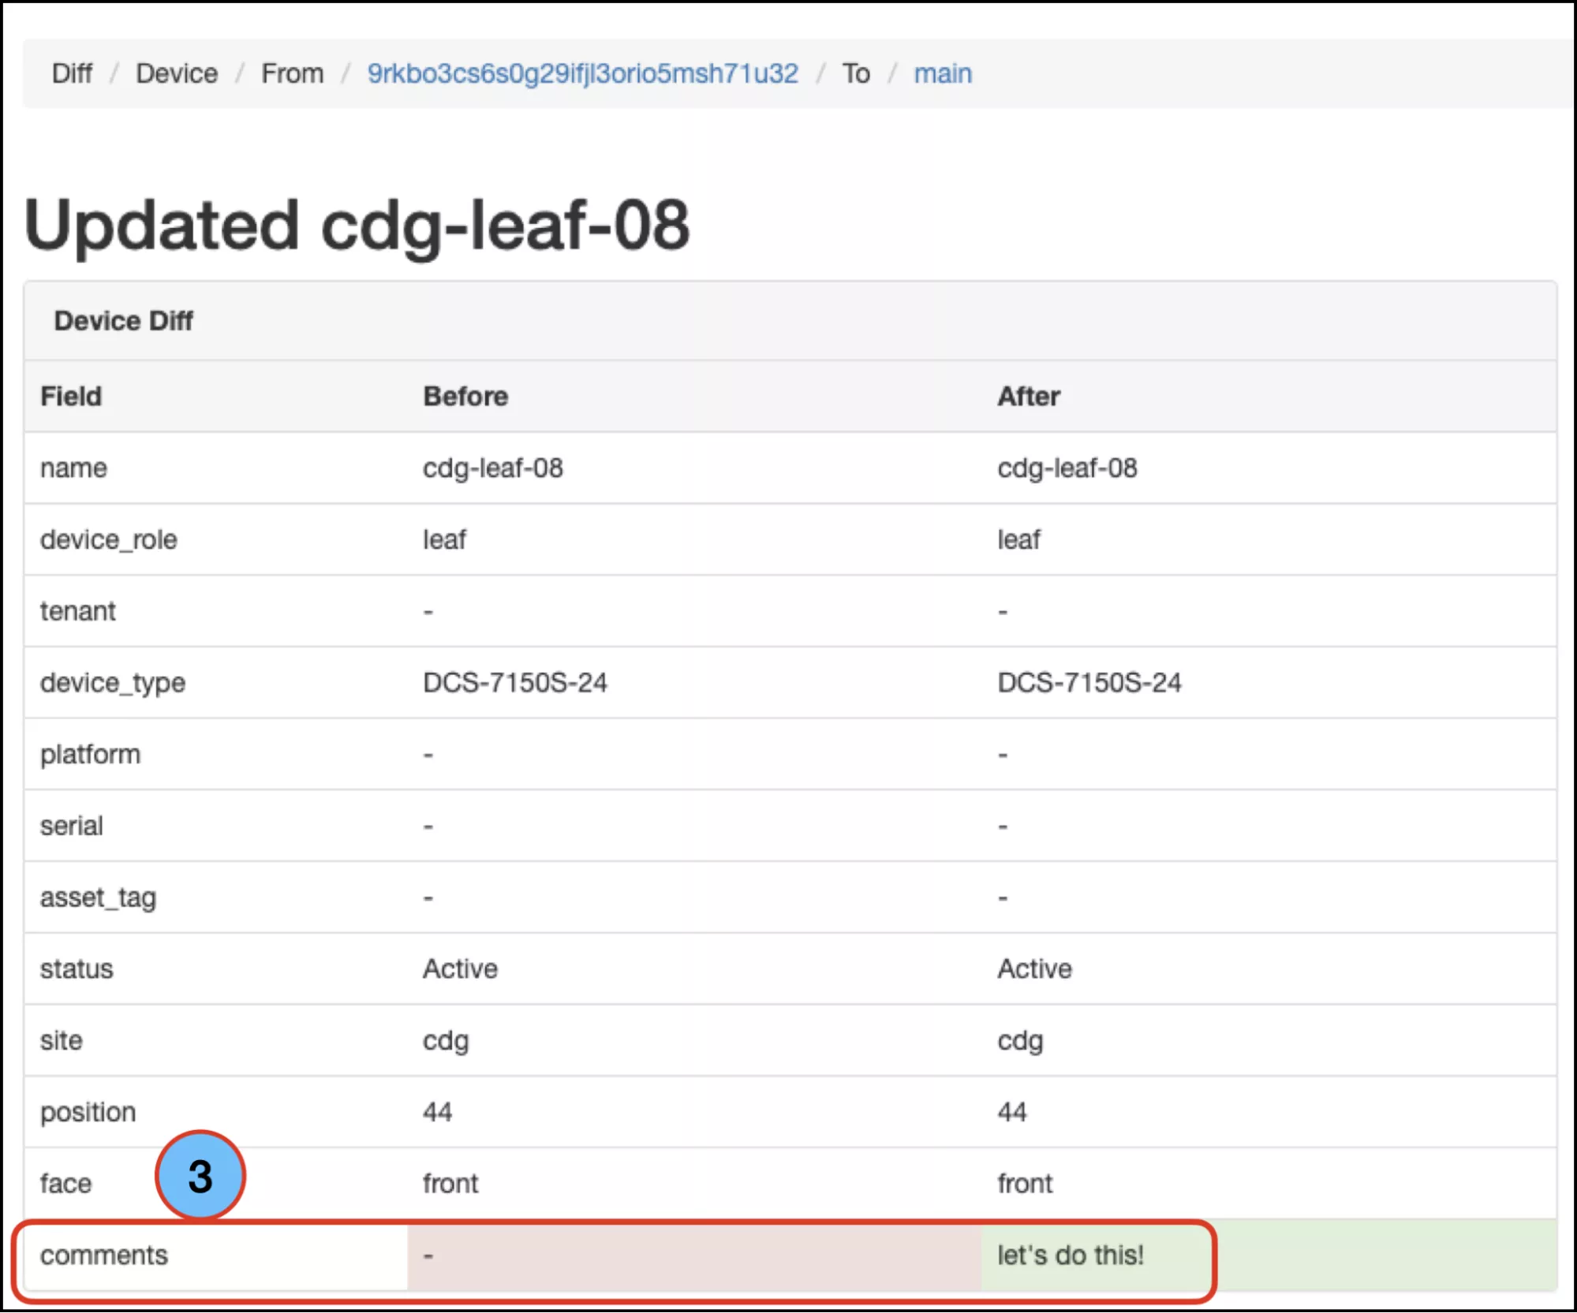Click the After column header
Image resolution: width=1577 pixels, height=1313 pixels.
point(1028,396)
